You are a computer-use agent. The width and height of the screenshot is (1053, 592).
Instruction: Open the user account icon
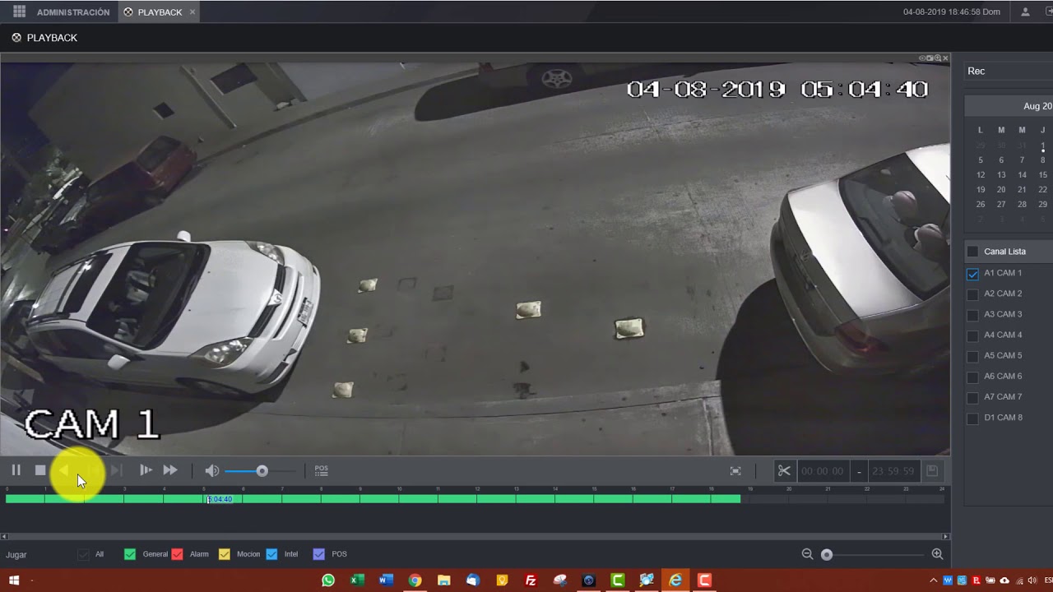click(1025, 12)
